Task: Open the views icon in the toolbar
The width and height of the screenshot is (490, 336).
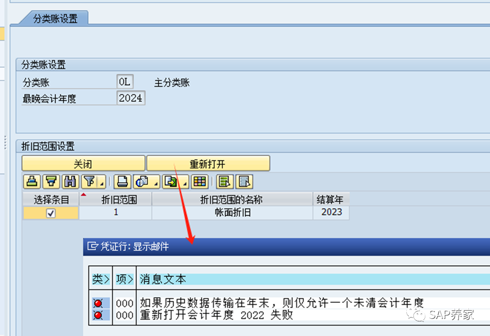Action: click(x=143, y=182)
